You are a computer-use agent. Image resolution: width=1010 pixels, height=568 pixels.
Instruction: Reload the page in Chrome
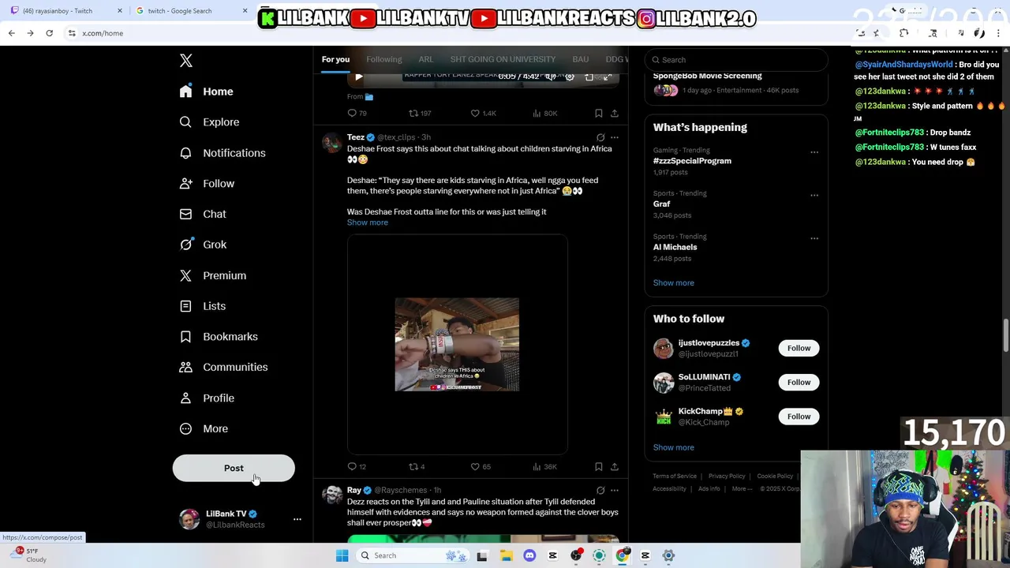[x=49, y=33]
